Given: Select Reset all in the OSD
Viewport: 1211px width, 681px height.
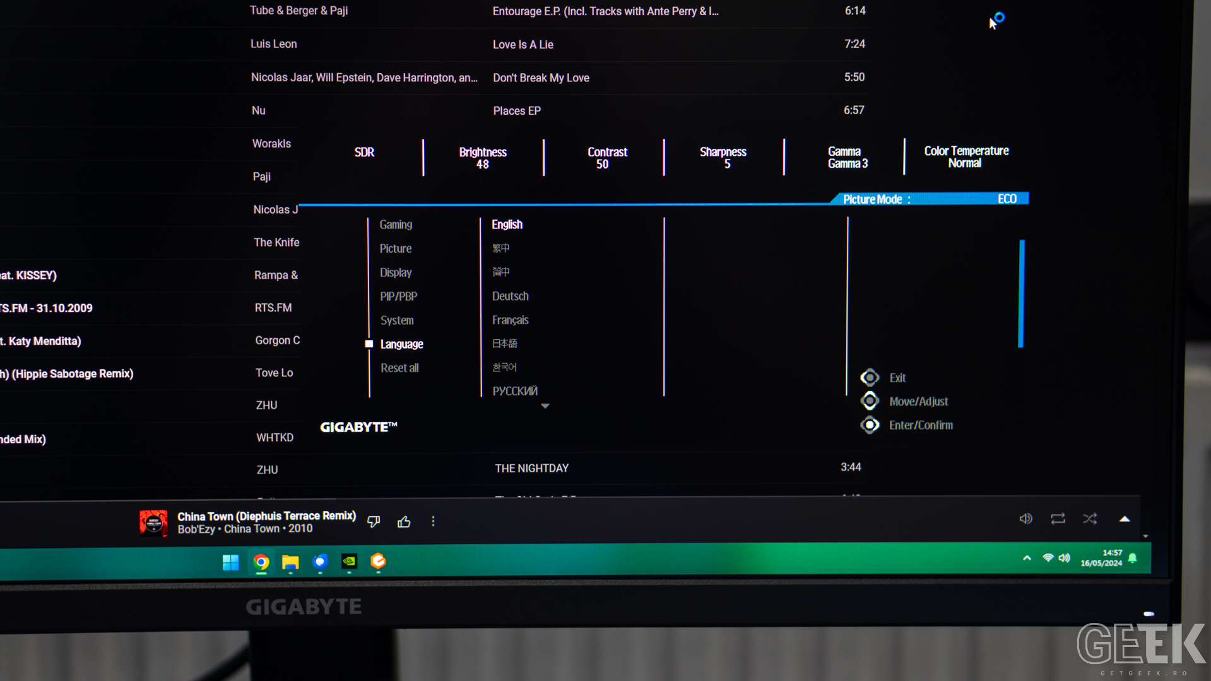Looking at the screenshot, I should 399,368.
